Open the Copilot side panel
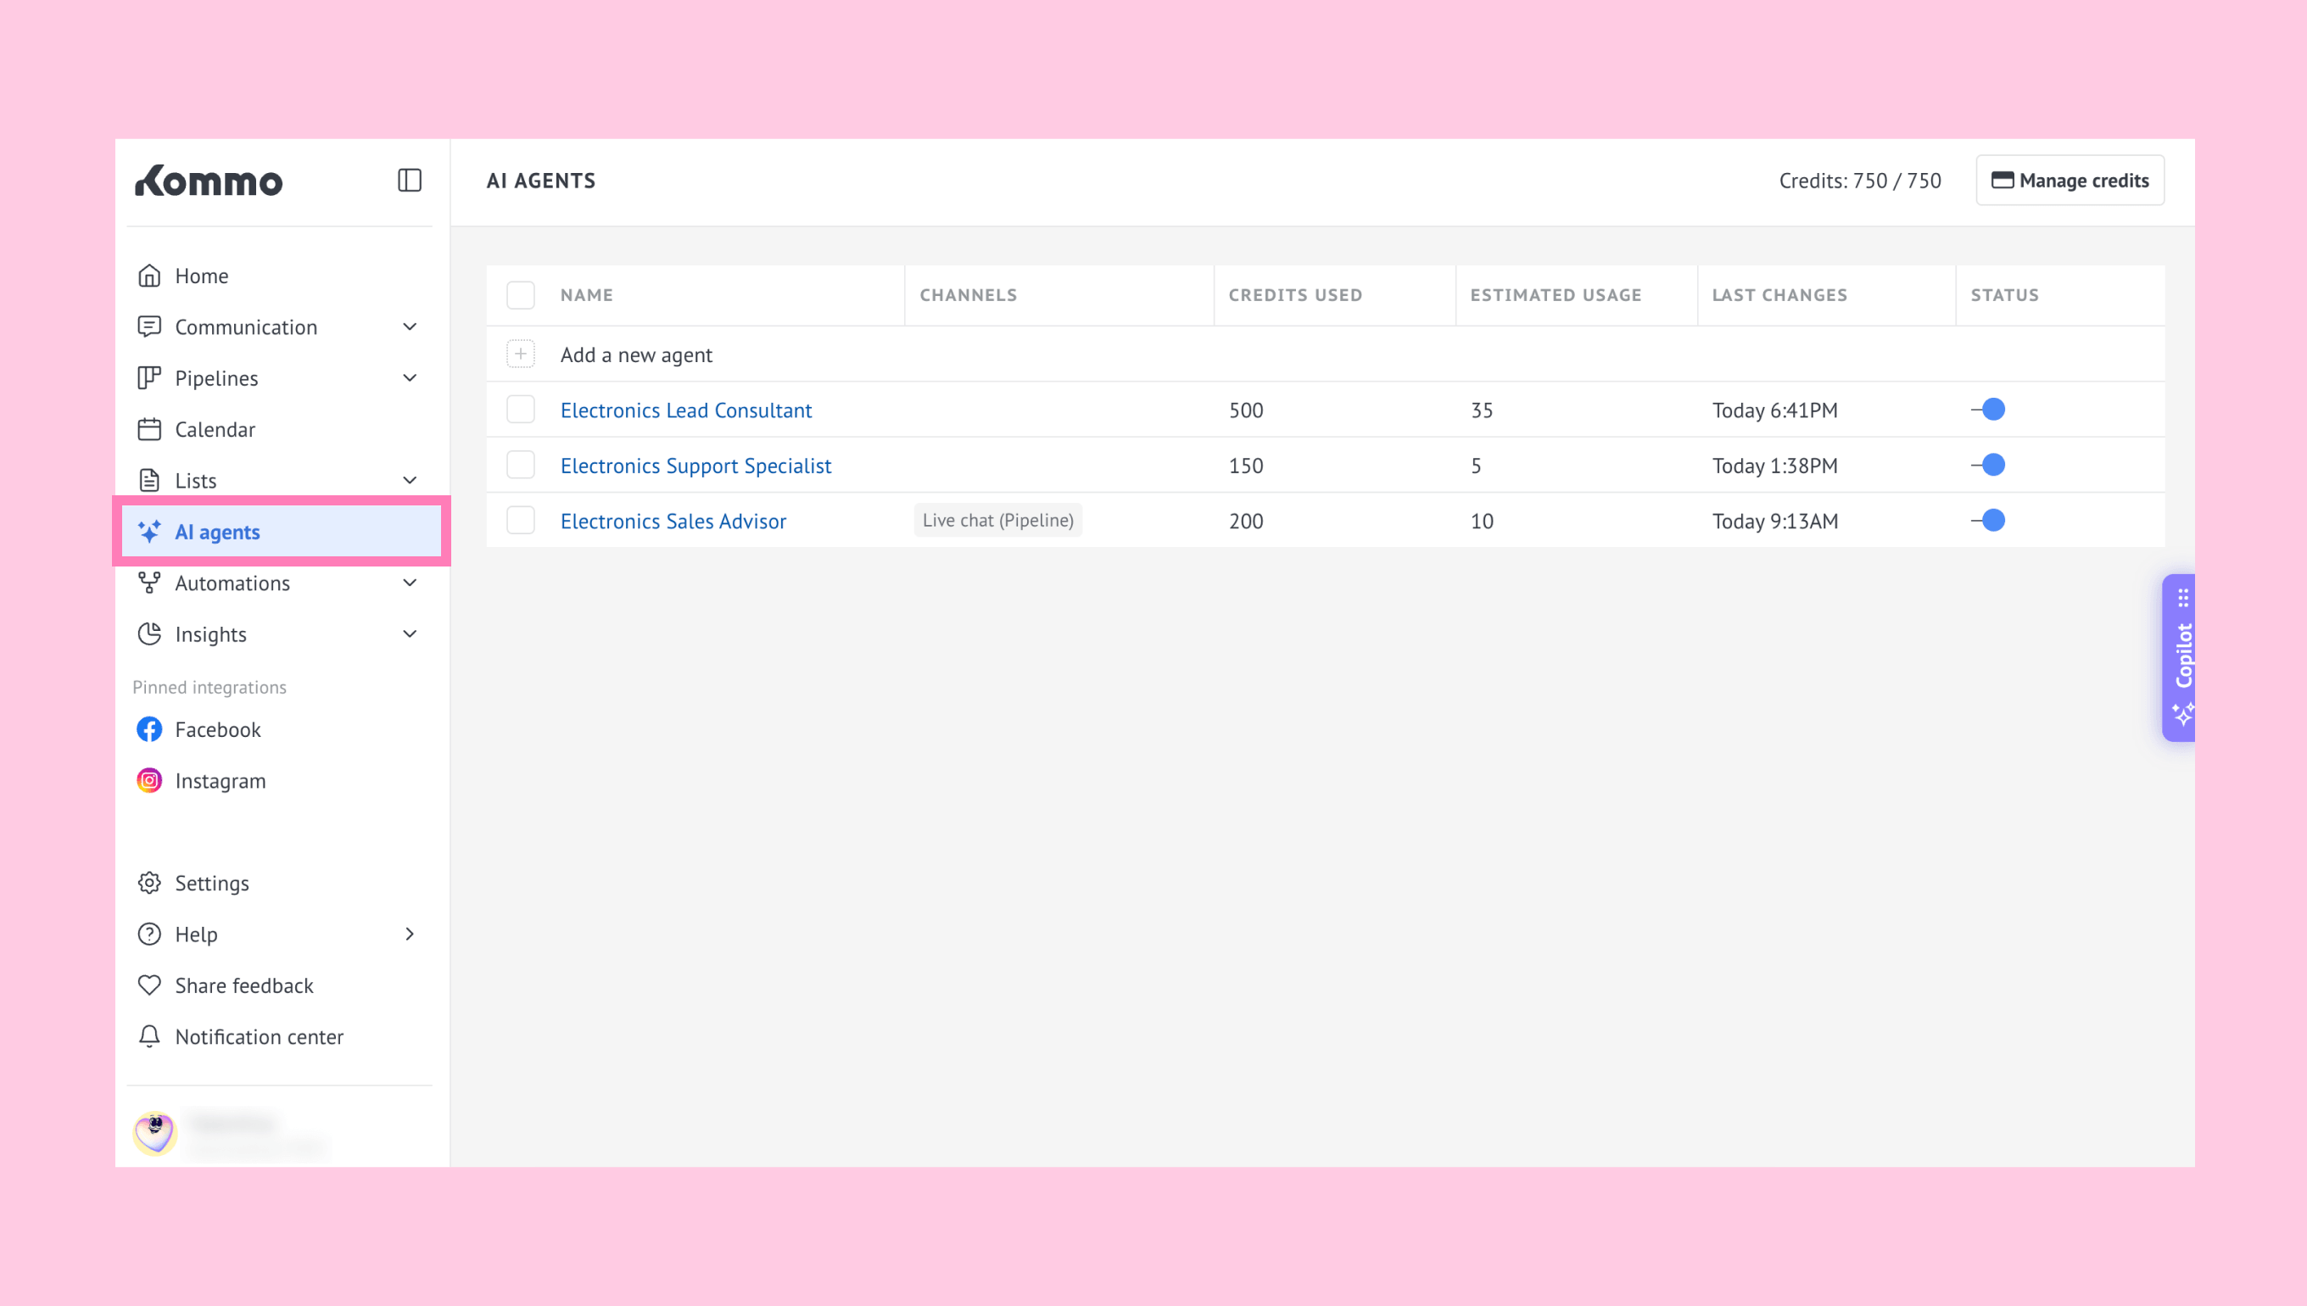The image size is (2307, 1306). 2179,657
